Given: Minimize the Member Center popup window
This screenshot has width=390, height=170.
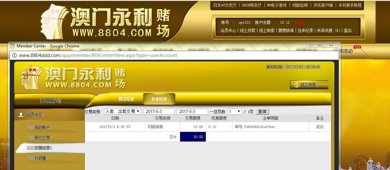Looking at the screenshot, I should 310,45.
